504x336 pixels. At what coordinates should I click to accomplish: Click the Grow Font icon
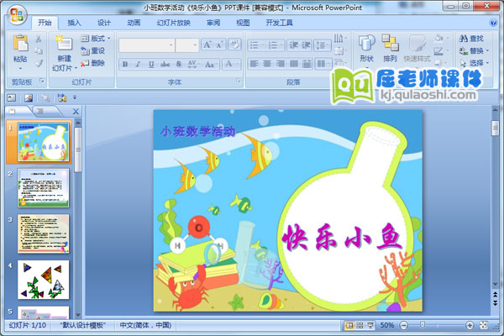[207, 45]
